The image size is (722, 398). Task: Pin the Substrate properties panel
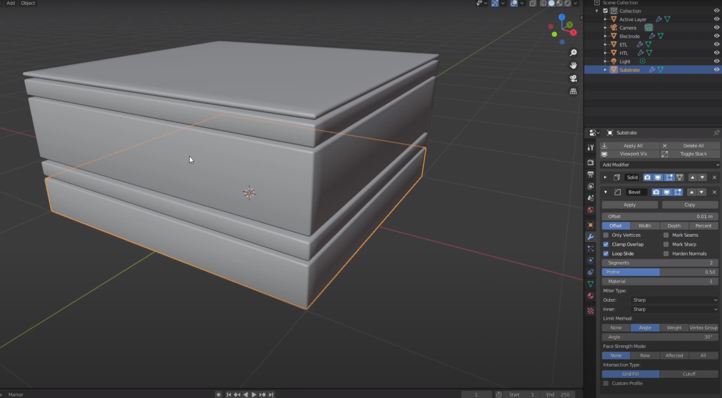[x=716, y=133]
